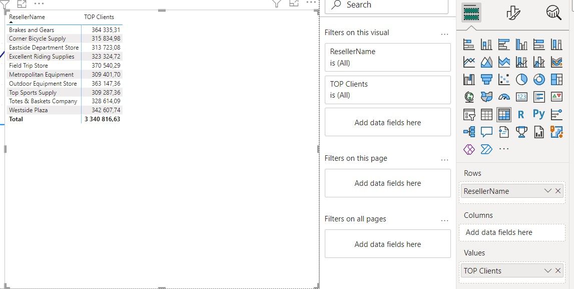
Task: Open the Fields build-visual tab icon
Action: [471, 13]
